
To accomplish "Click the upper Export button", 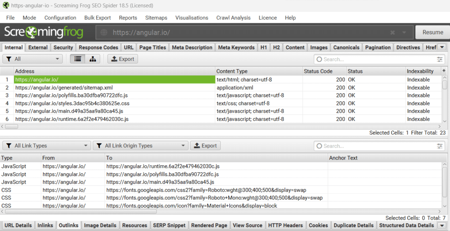I will pyautogui.click(x=123, y=59).
